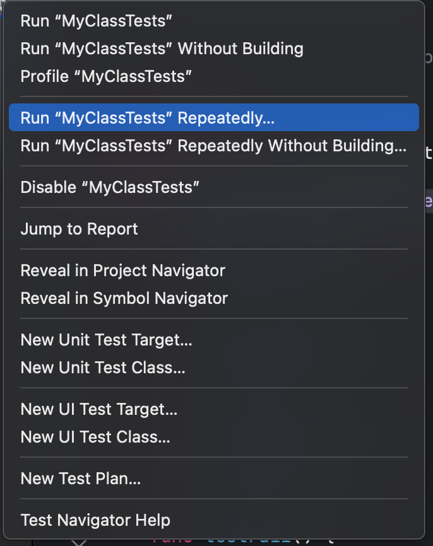The height and width of the screenshot is (546, 433).
Task: Run "MyClassTests" from context menu
Action: pyautogui.click(x=97, y=21)
